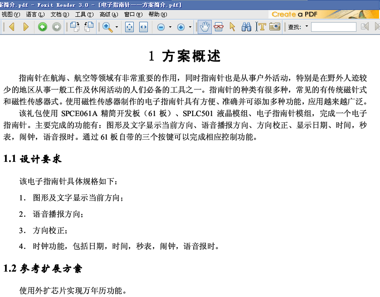380x297 pixels.
Task: Click the green previous view button
Action: click(43, 27)
